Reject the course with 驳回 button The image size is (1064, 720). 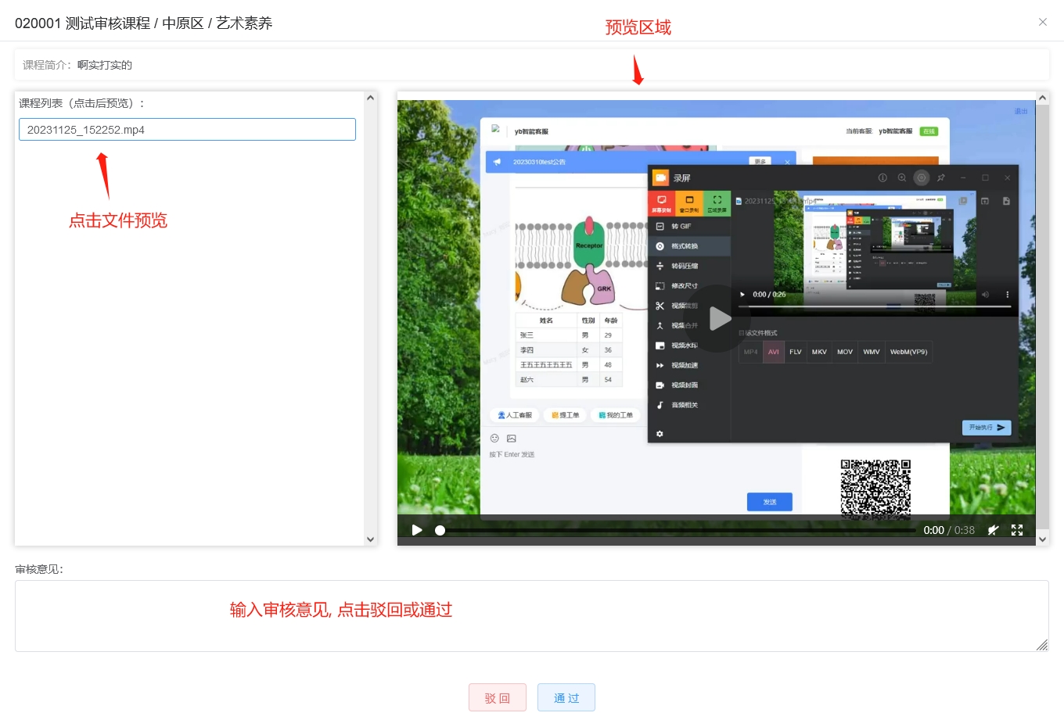click(x=498, y=698)
